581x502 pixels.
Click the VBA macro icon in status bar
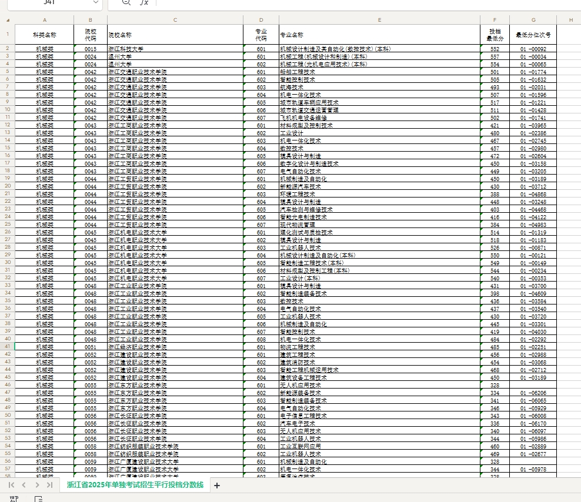pyautogui.click(x=13, y=498)
